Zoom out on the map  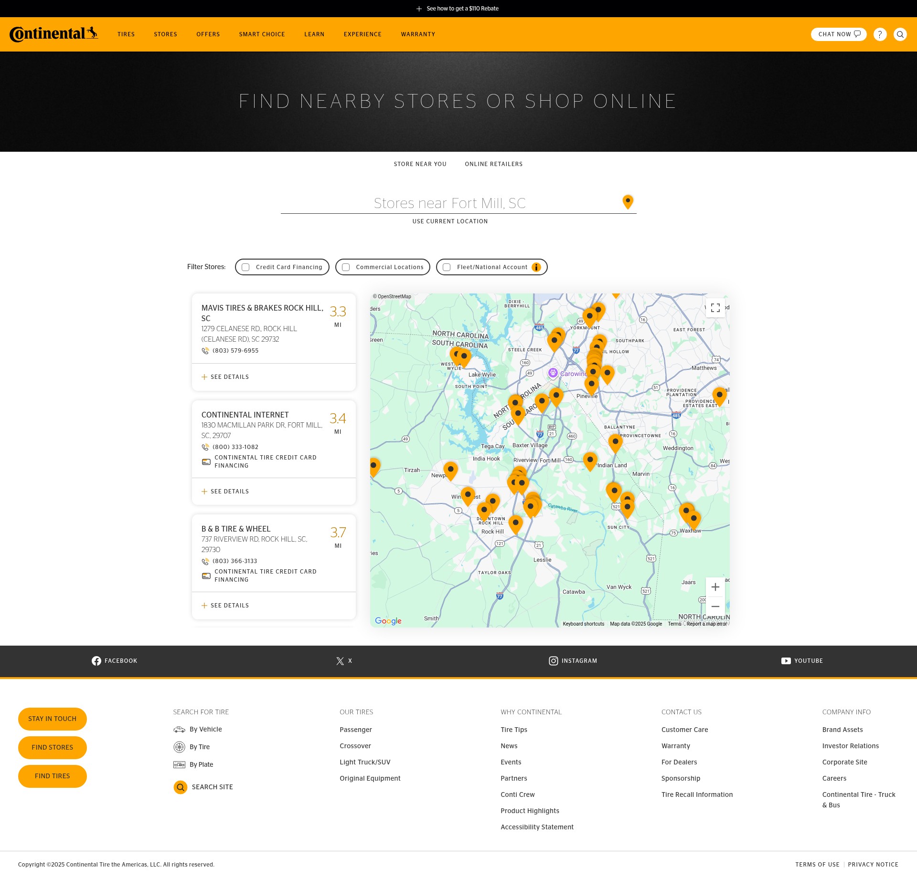tap(715, 606)
